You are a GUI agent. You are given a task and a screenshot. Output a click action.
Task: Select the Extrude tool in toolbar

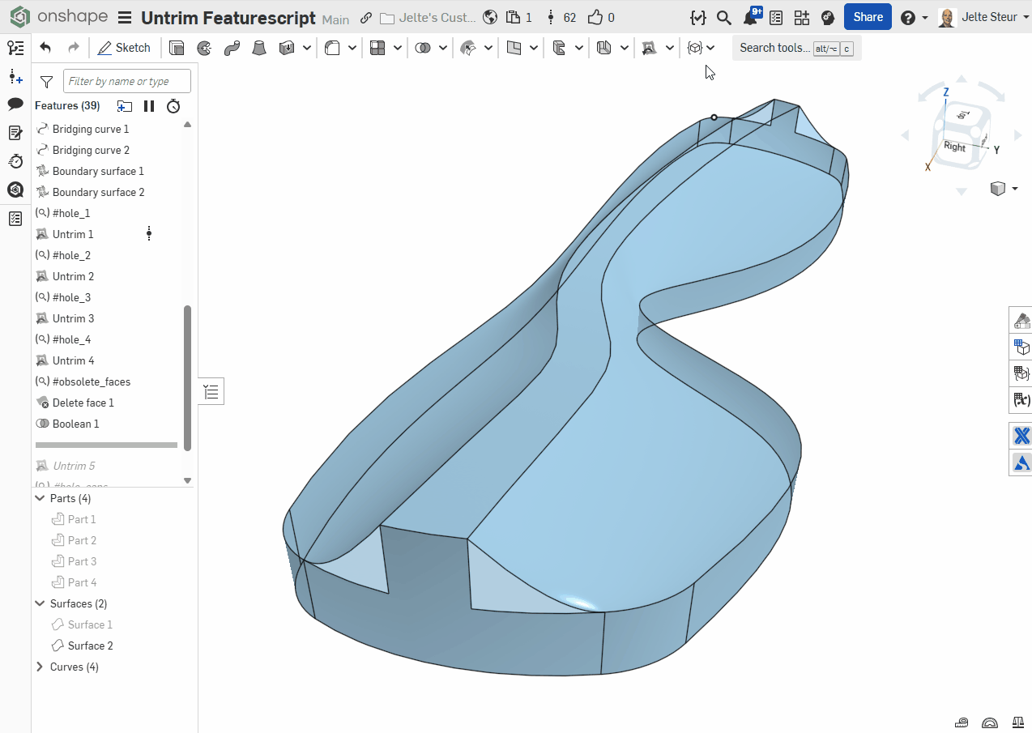177,49
